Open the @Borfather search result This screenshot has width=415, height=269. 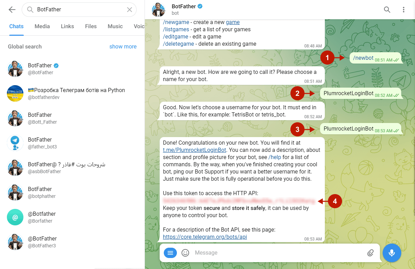(72, 217)
